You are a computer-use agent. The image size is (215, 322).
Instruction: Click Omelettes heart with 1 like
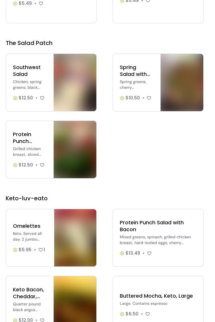[42, 250]
